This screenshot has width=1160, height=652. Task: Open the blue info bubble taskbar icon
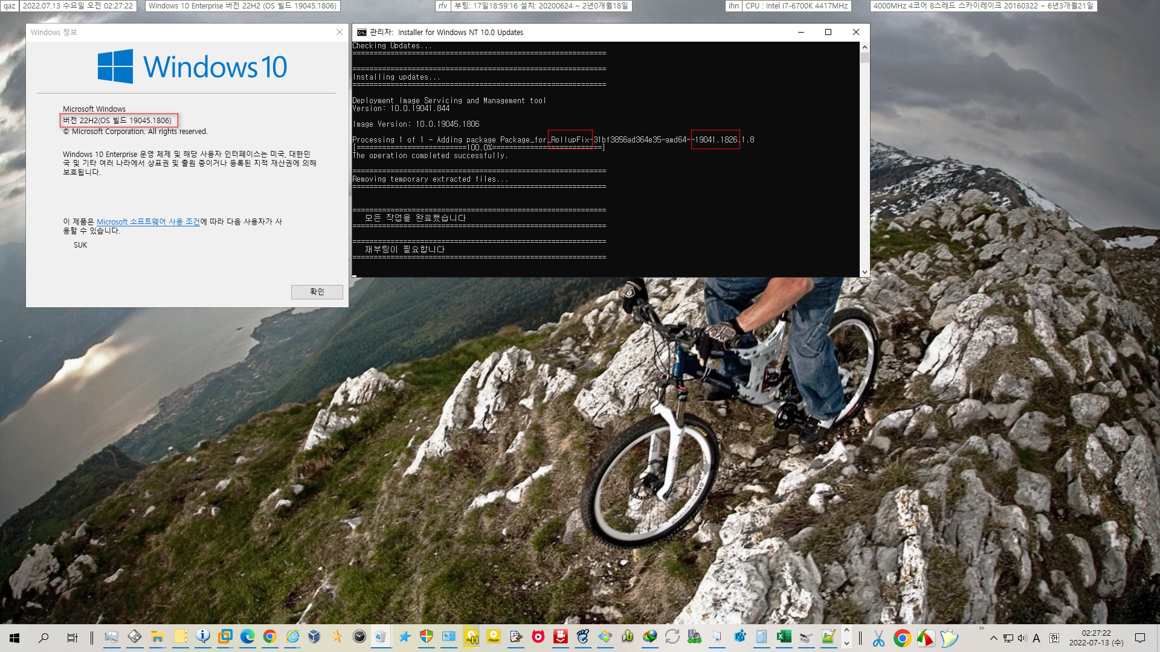click(x=203, y=637)
